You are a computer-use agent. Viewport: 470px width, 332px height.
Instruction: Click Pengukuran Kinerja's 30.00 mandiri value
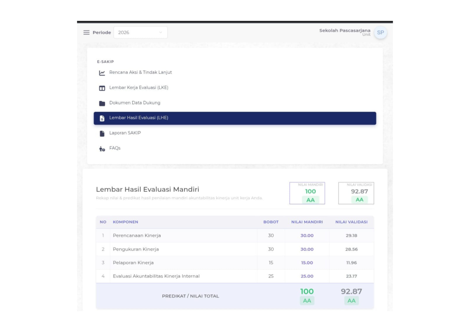(307, 249)
